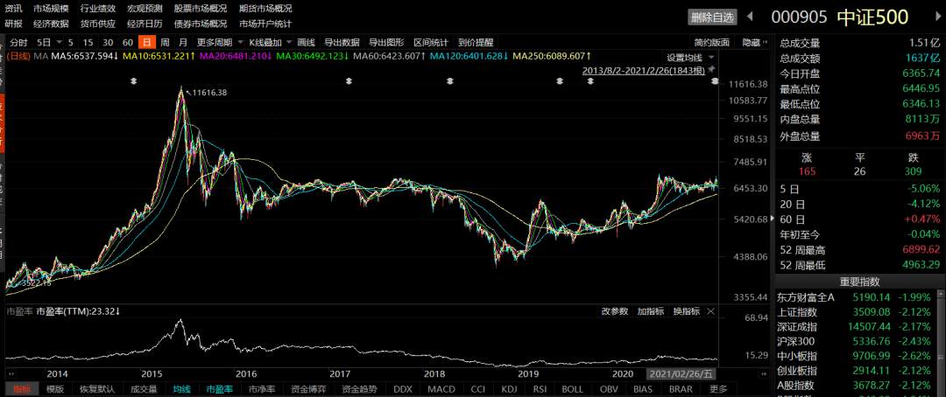Viewport: 946px width, 397px height.
Task: Select the 15-minute period
Action: pyautogui.click(x=88, y=43)
